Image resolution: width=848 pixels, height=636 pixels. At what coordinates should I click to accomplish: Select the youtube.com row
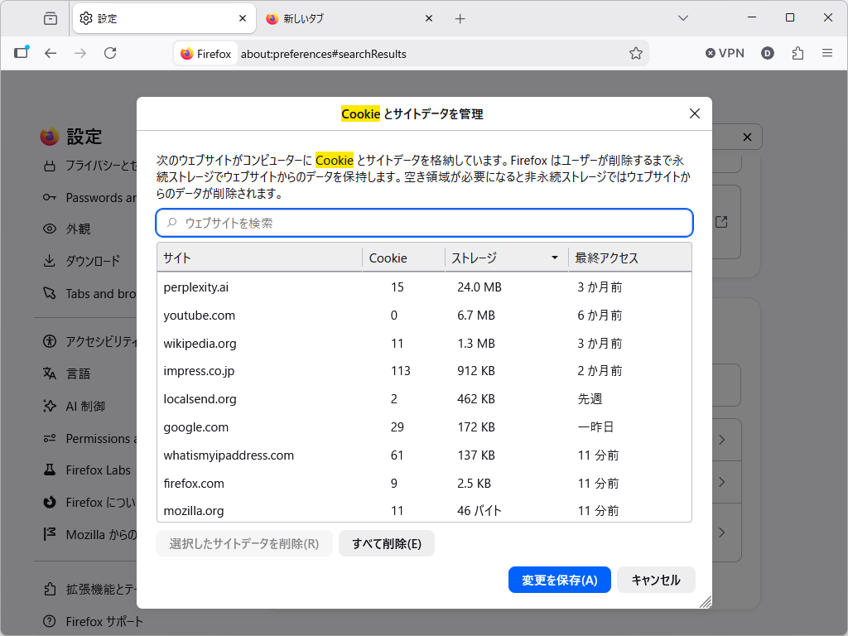[x=425, y=316]
